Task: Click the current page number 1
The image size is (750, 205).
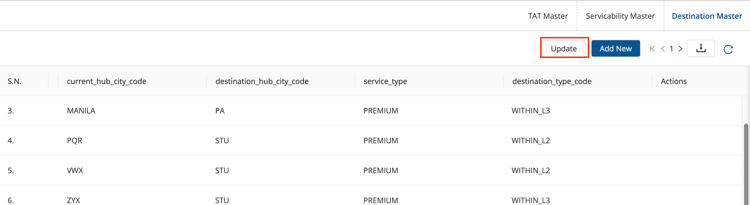Action: 671,49
